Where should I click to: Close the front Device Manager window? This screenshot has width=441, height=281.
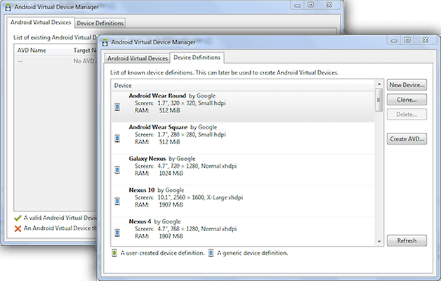coord(426,40)
